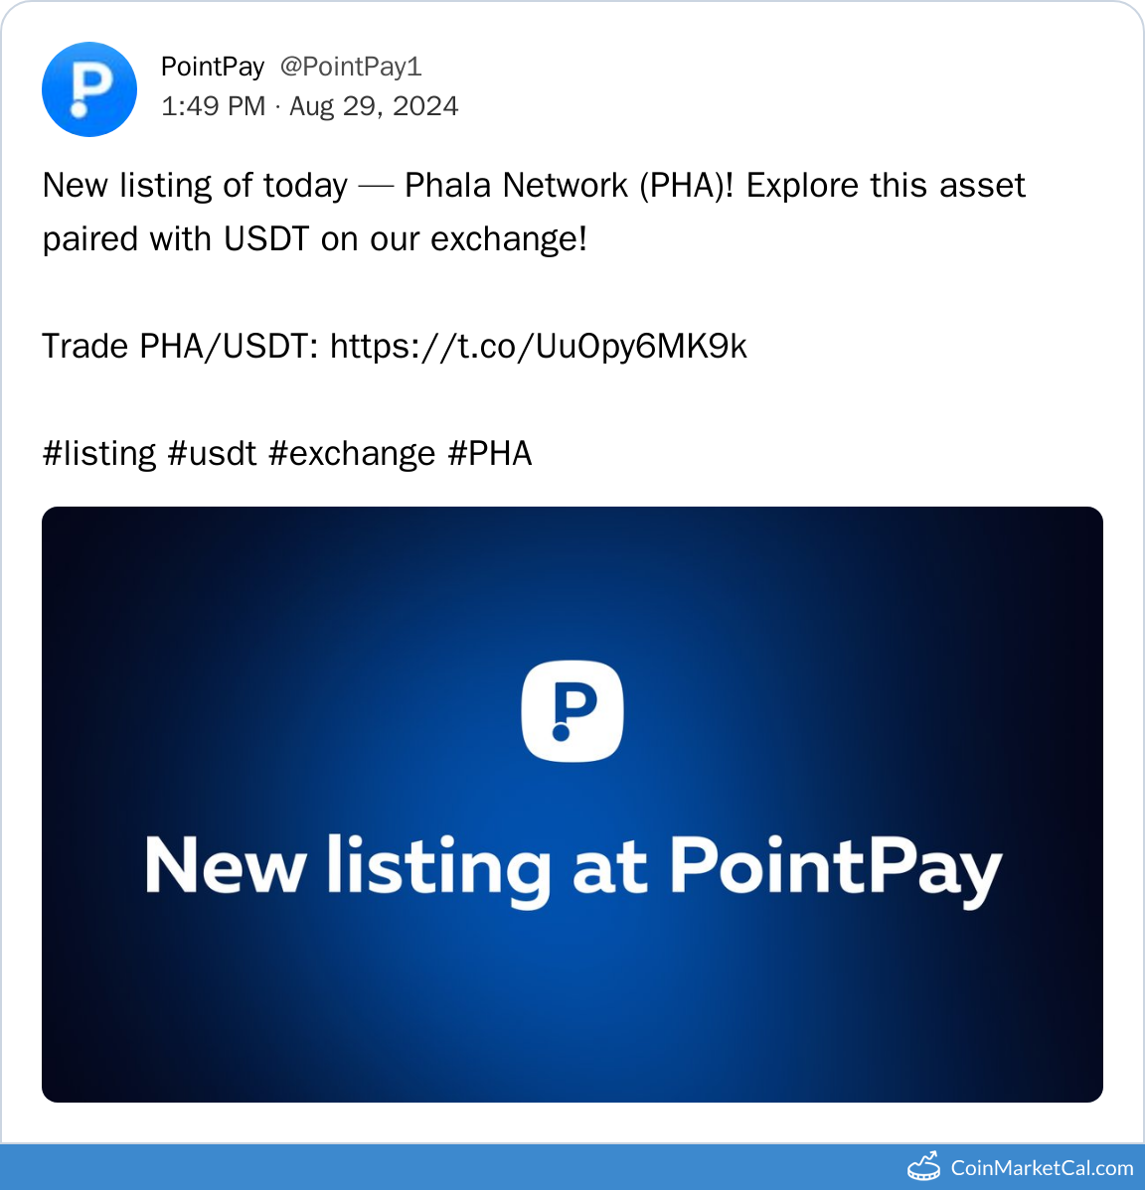1145x1190 pixels.
Task: Click the 'Phala Network (PHA)!' text
Action: 569,186
